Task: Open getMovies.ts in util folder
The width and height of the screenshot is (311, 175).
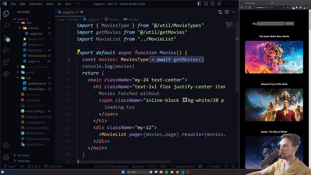Action: (x=37, y=84)
